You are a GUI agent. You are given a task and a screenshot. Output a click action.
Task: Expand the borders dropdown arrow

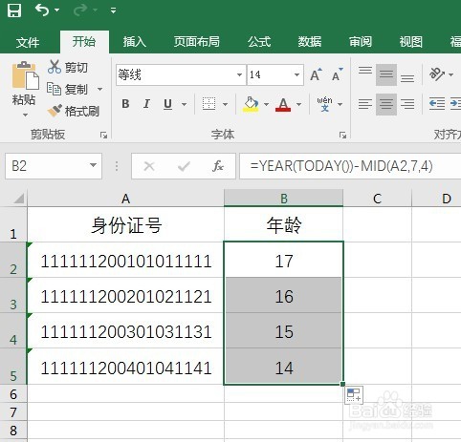click(225, 104)
